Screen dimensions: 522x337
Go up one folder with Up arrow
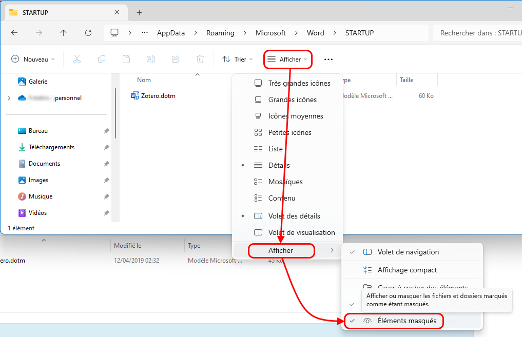pyautogui.click(x=64, y=33)
